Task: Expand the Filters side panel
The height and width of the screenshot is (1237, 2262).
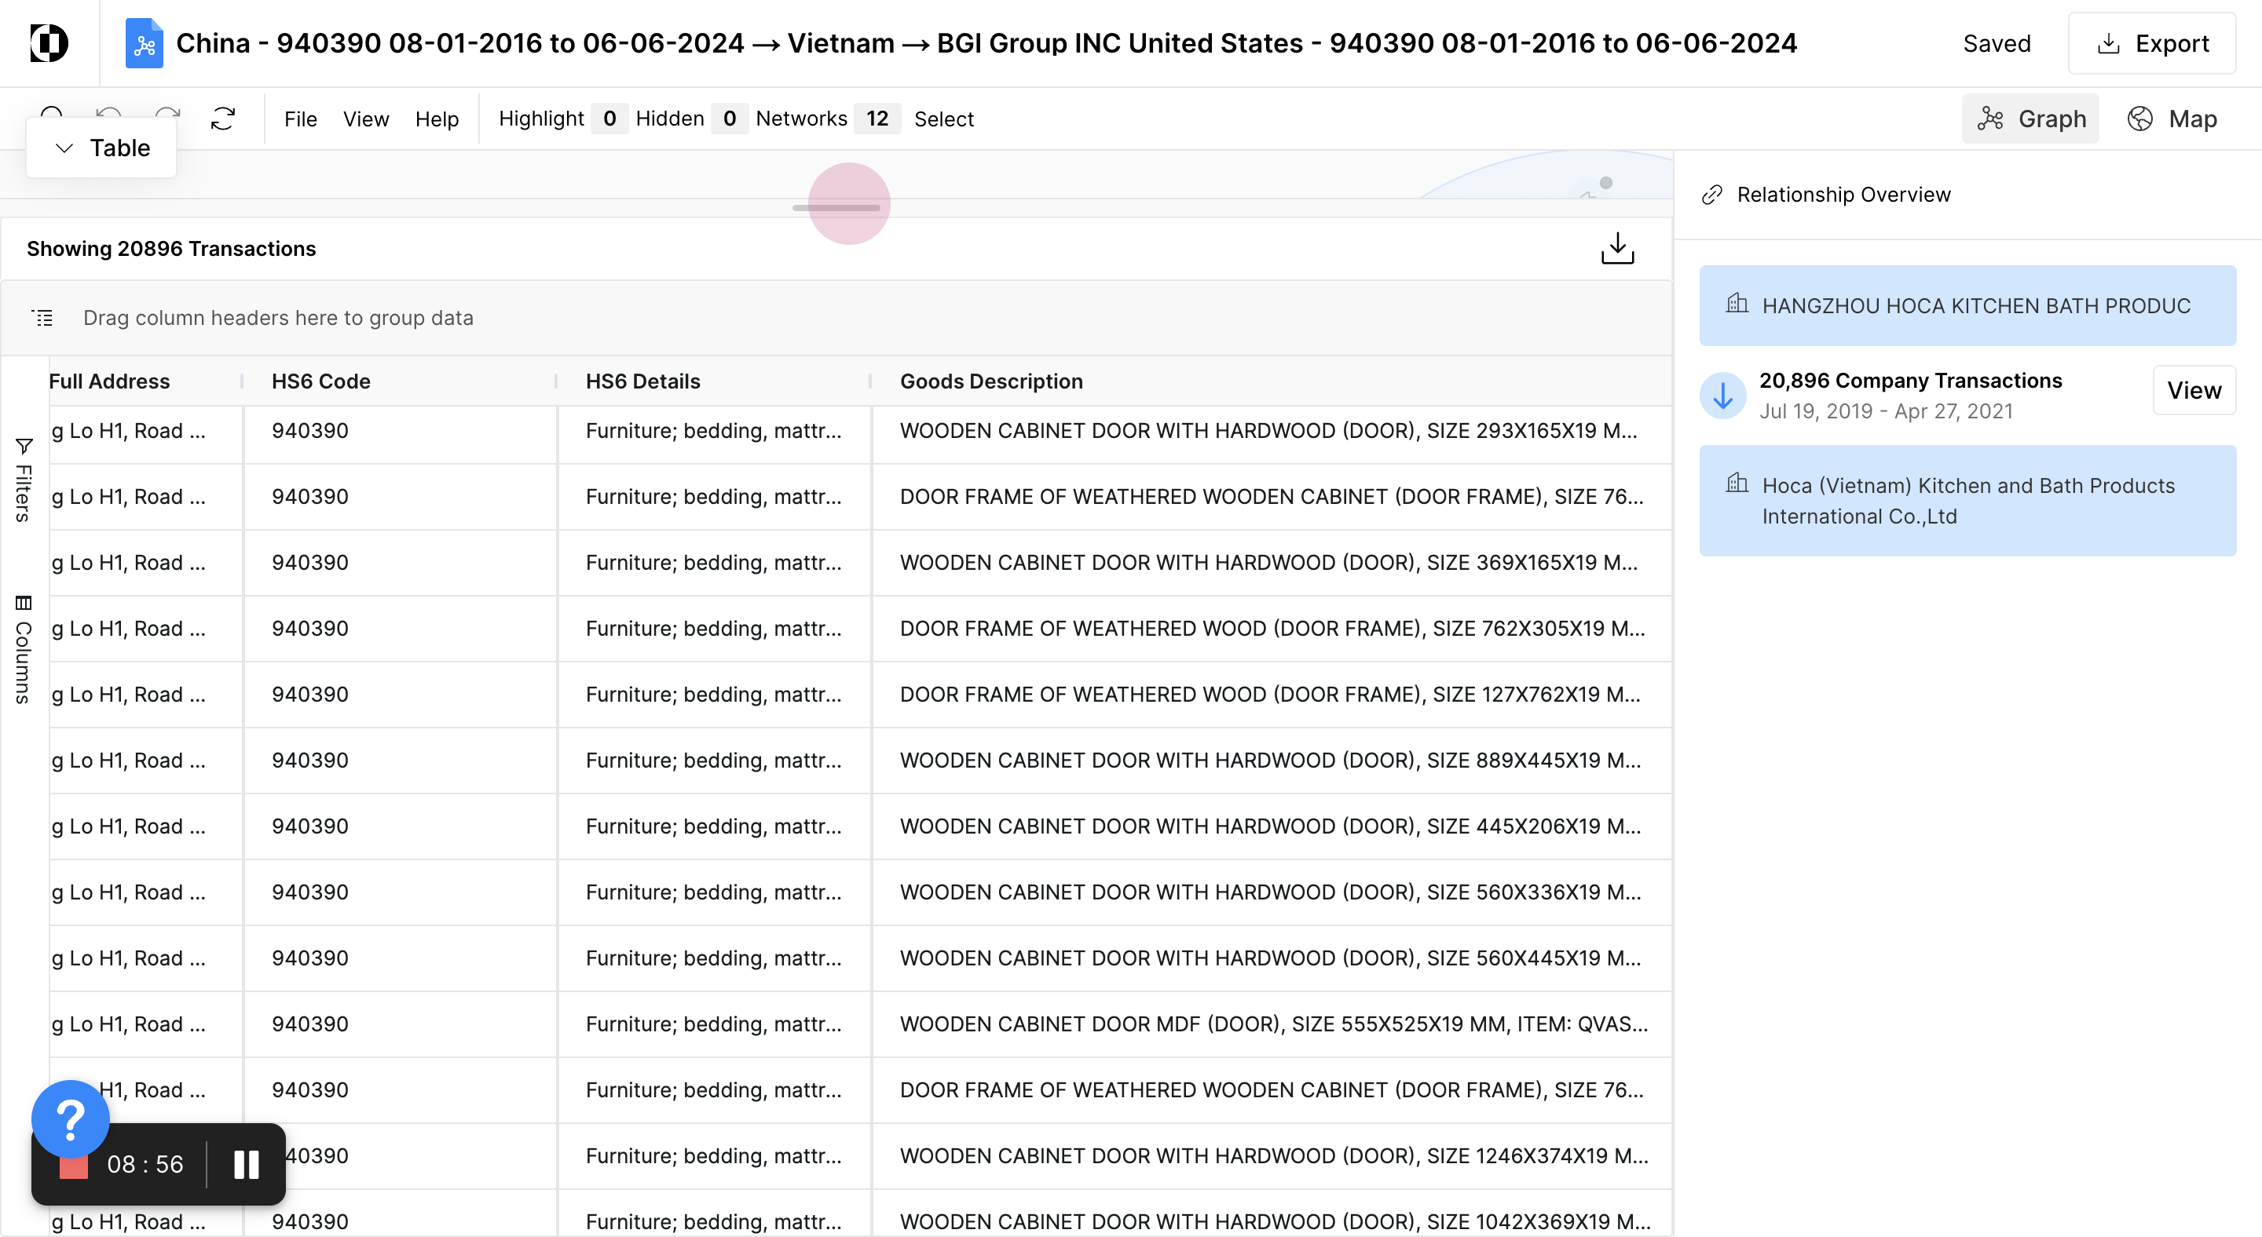Action: click(x=24, y=480)
